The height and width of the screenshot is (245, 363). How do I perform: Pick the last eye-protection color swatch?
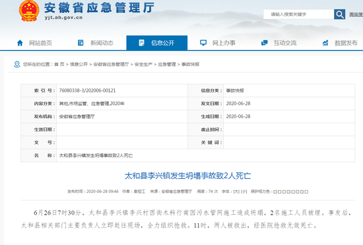click(306, 192)
